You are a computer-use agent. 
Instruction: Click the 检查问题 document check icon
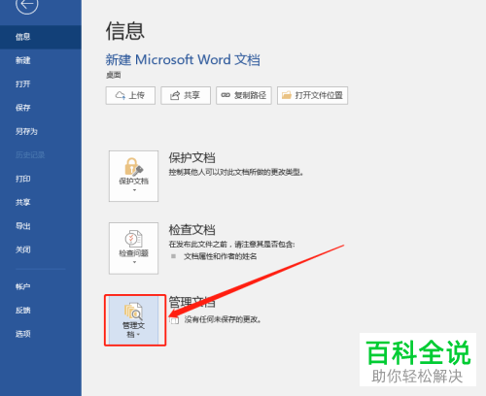133,239
